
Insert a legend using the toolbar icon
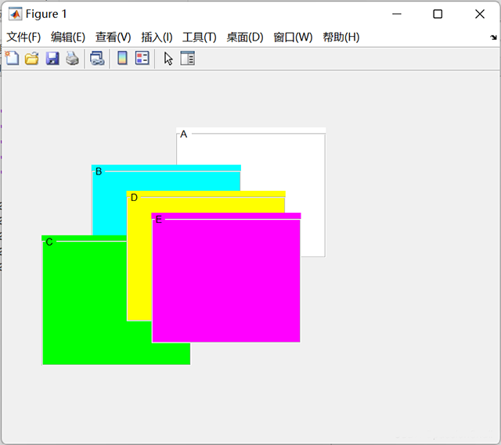pos(142,59)
